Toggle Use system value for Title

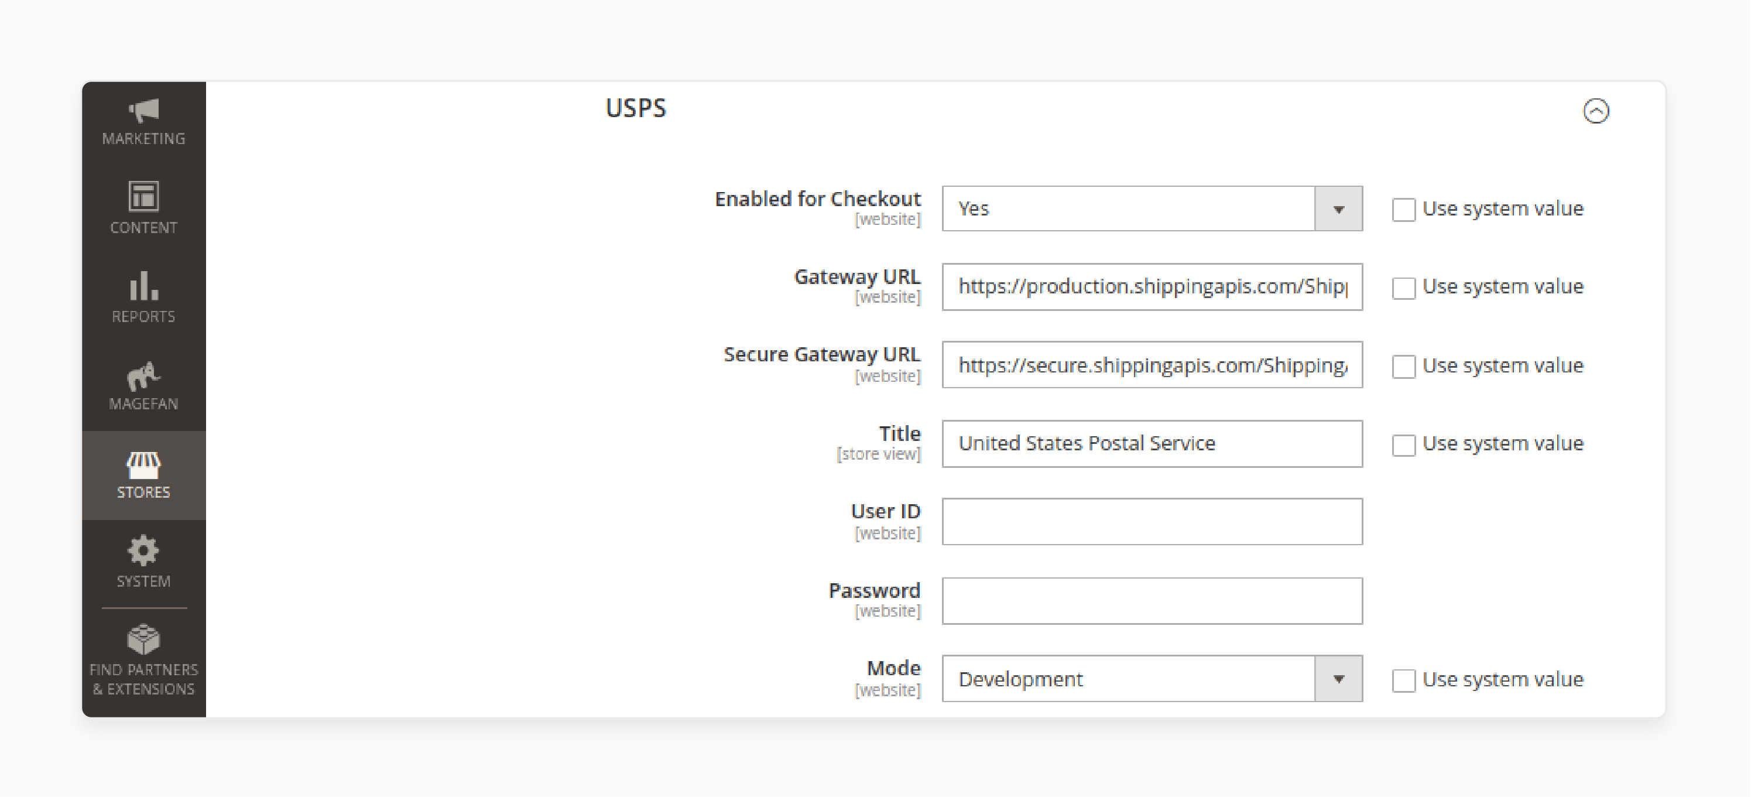pos(1403,444)
